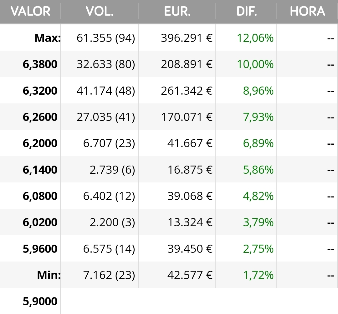338x314 pixels.
Task: Click the 396.291 € amount cell
Action: pyautogui.click(x=187, y=38)
